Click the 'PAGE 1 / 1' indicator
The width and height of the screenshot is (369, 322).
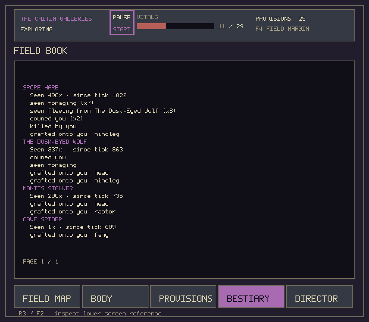40,261
